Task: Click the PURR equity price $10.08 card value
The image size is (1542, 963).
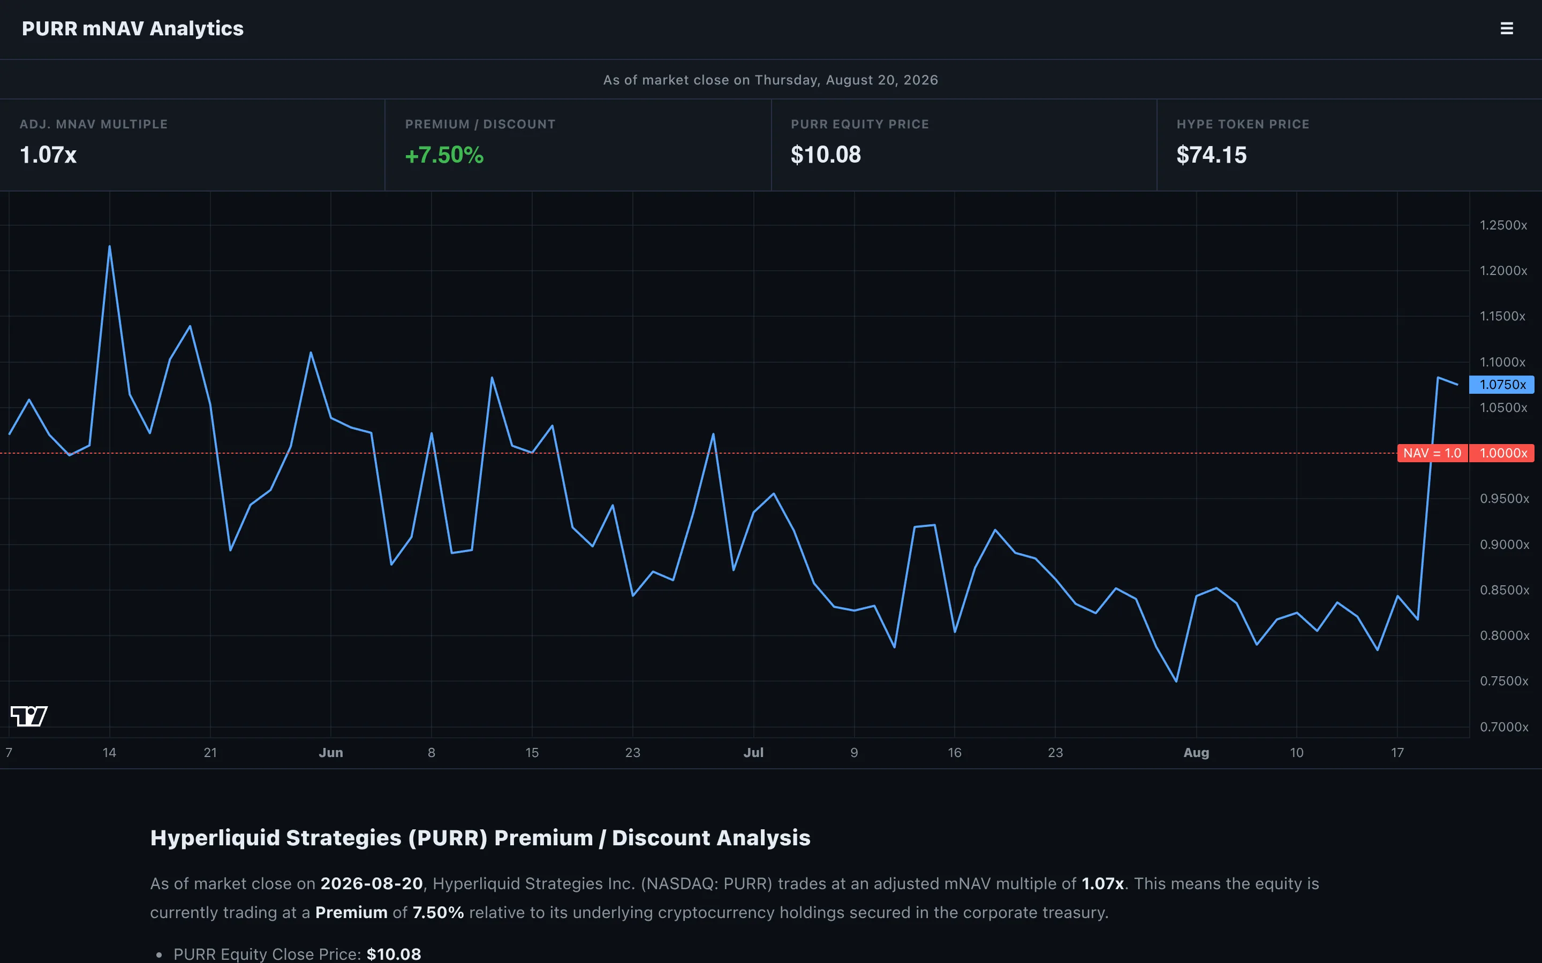Action: pos(826,155)
